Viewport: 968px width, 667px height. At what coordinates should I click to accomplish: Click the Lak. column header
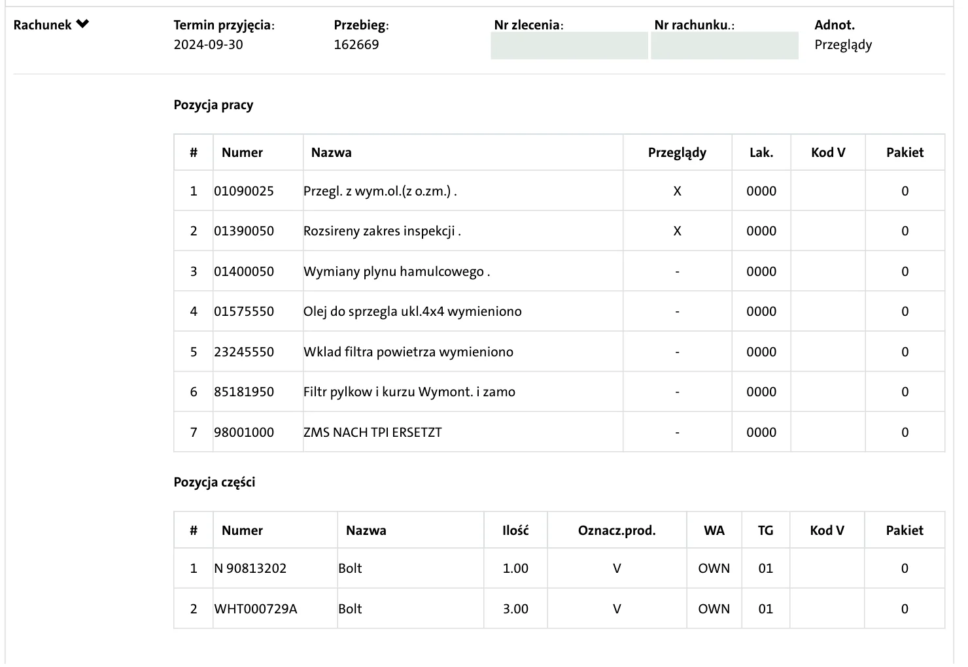[x=761, y=152]
